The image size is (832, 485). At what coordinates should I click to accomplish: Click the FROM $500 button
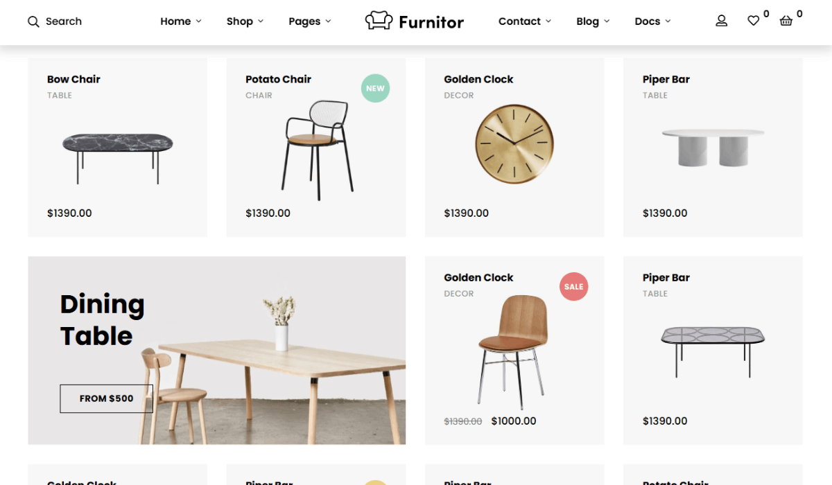pos(106,398)
